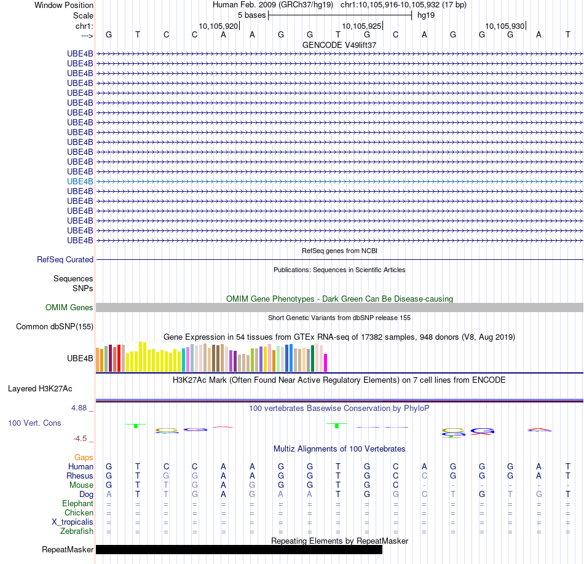Select the Zebrafish alignment row label
Screen dimensions: 584x564
[77, 531]
